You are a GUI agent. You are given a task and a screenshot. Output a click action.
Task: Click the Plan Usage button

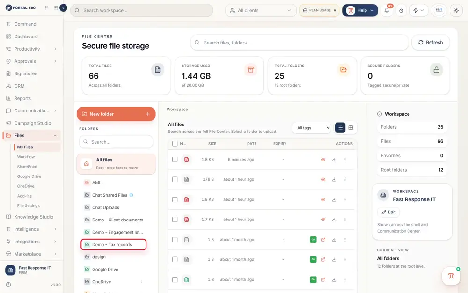(319, 10)
